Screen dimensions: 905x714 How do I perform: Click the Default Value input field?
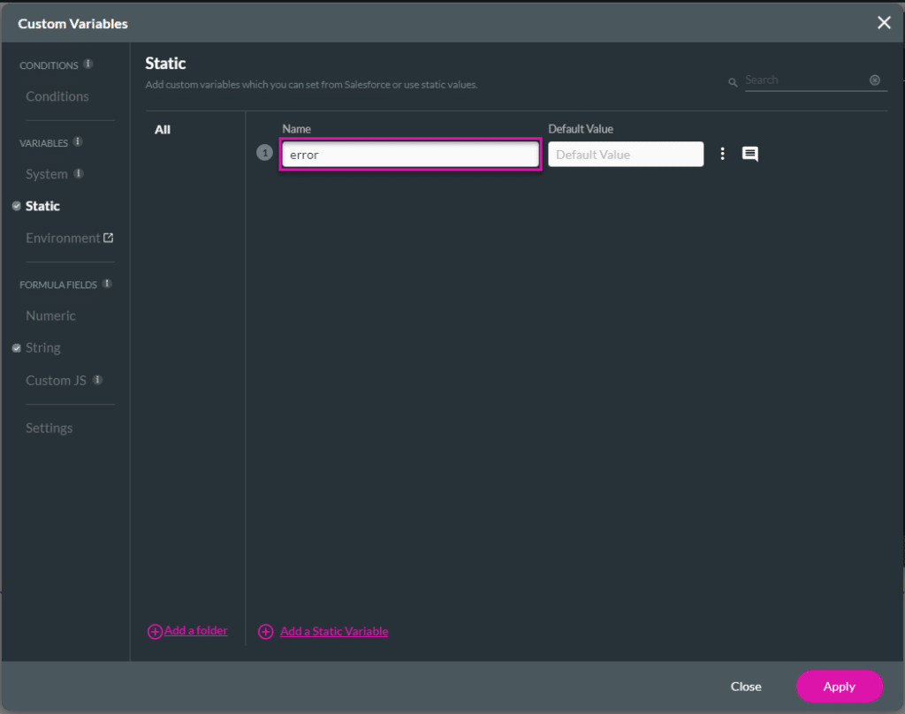pos(626,155)
